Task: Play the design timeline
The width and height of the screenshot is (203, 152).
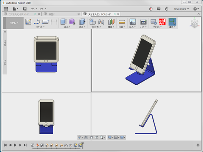Action: pos(15,145)
